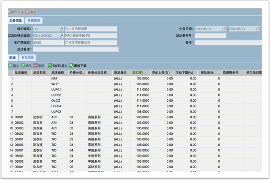
Task: Switch to the 单据信息 tab
Action: 34,21
